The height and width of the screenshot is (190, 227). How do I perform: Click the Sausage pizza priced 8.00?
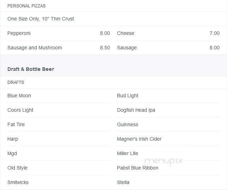127,48
